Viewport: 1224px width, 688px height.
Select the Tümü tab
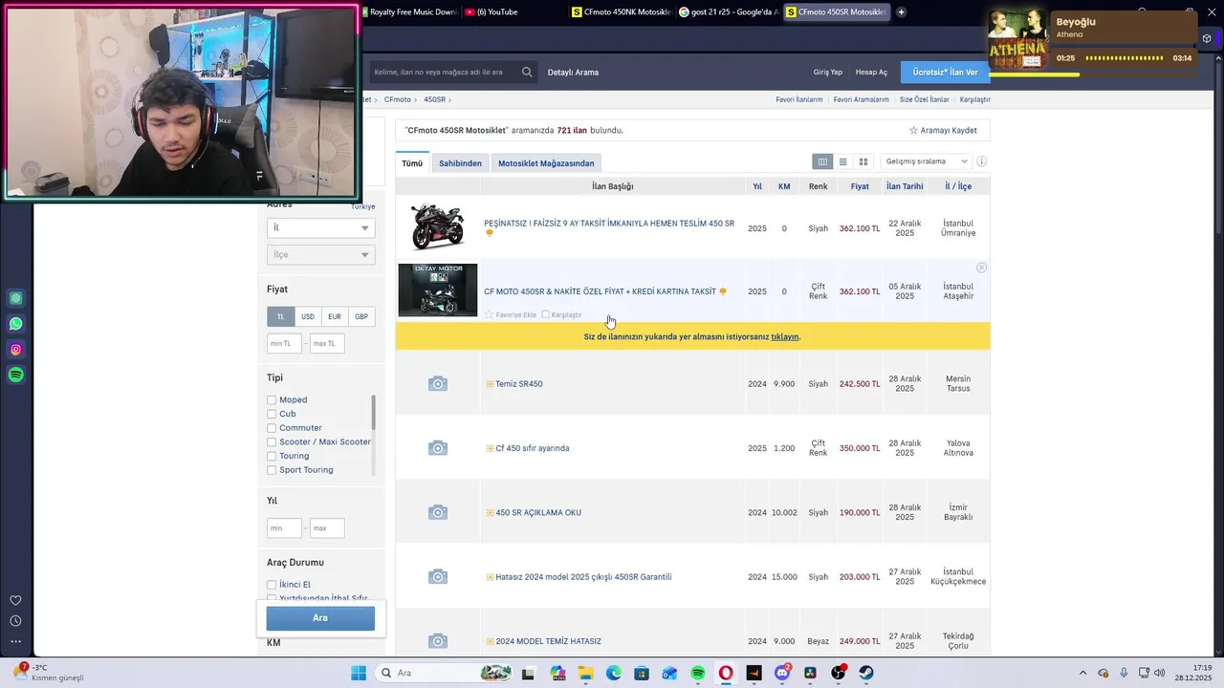tap(412, 163)
